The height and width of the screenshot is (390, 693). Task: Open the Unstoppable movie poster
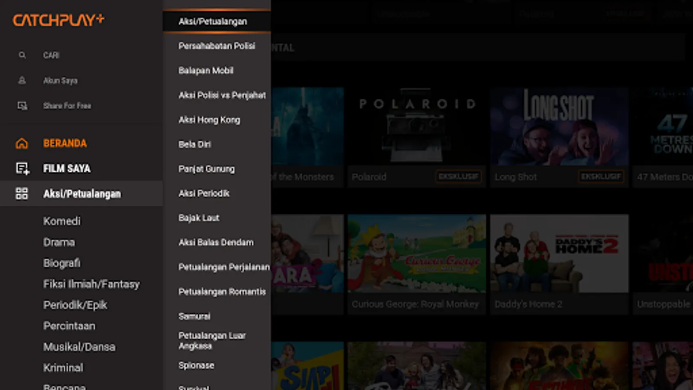click(x=663, y=253)
